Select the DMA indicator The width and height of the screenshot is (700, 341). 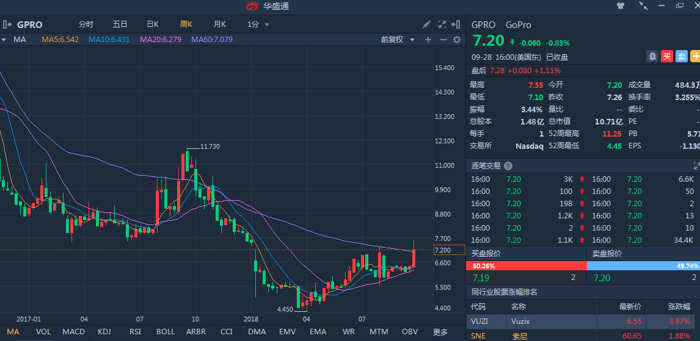coord(257,332)
